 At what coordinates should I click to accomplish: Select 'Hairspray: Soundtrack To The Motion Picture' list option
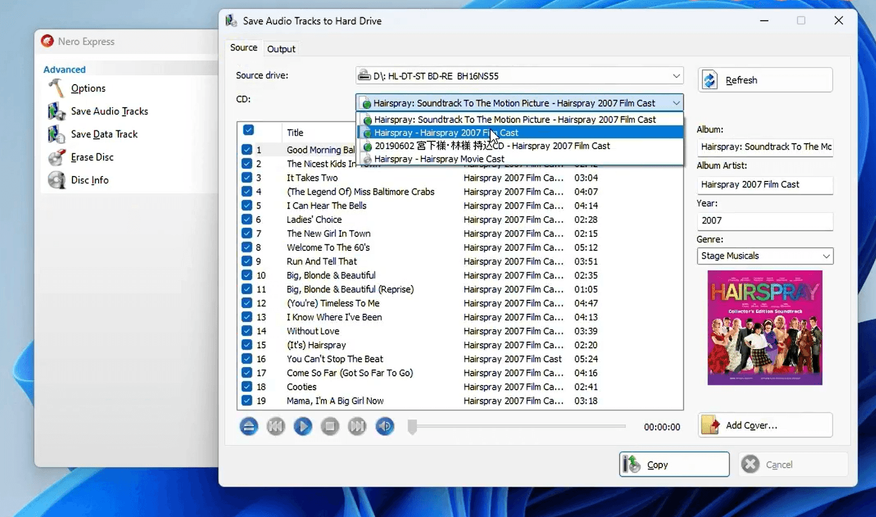(519, 119)
